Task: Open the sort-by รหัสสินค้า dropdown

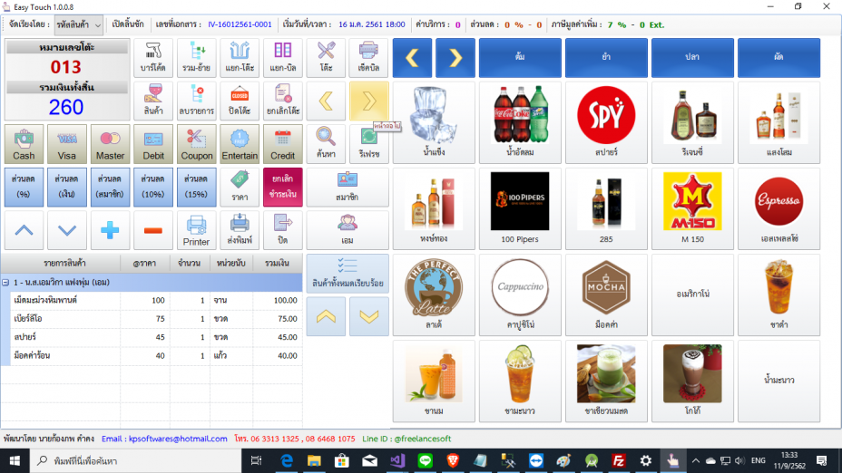Action: [78, 24]
